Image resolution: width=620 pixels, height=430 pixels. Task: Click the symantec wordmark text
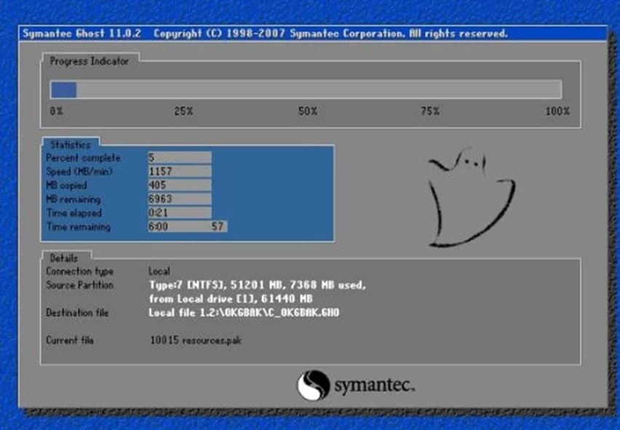pyautogui.click(x=373, y=386)
